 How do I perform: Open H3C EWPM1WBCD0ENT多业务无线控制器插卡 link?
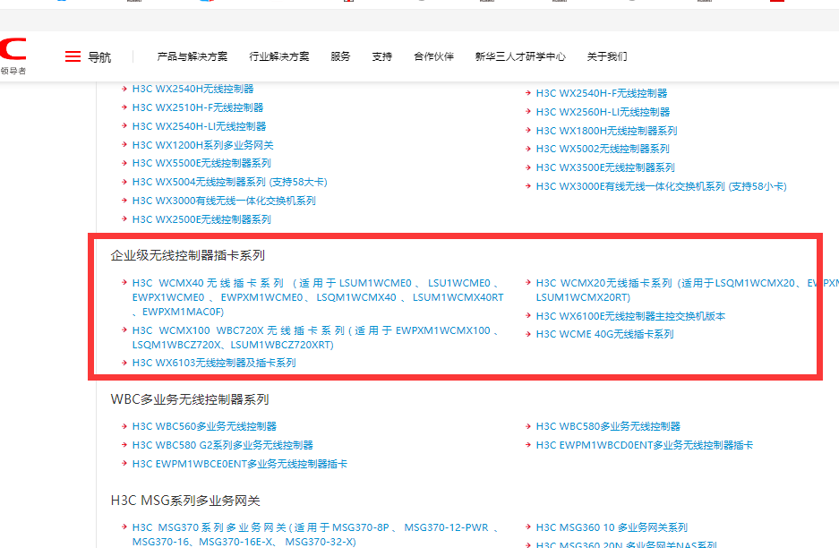[645, 445]
